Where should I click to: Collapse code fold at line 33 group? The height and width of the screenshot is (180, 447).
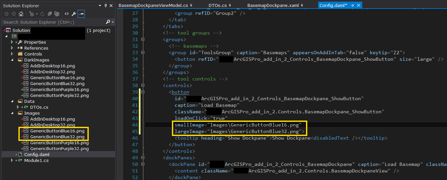coord(143,53)
